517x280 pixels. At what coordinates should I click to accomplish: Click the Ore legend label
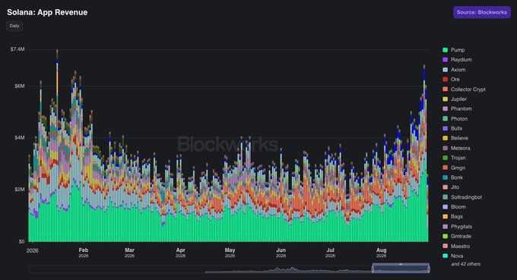455,79
